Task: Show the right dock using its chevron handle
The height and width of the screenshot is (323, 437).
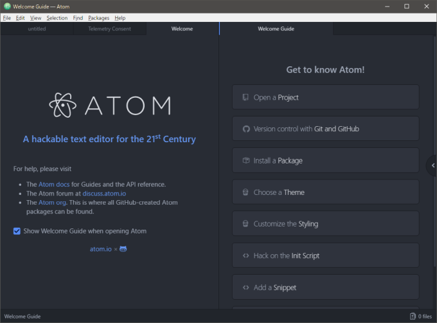Action: [x=433, y=165]
